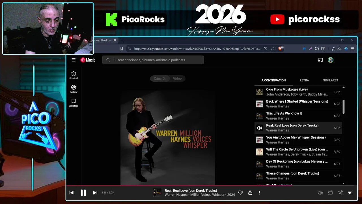Click the blue sound waves extension icon
The width and height of the screenshot is (362, 204).
pyautogui.click(x=304, y=49)
